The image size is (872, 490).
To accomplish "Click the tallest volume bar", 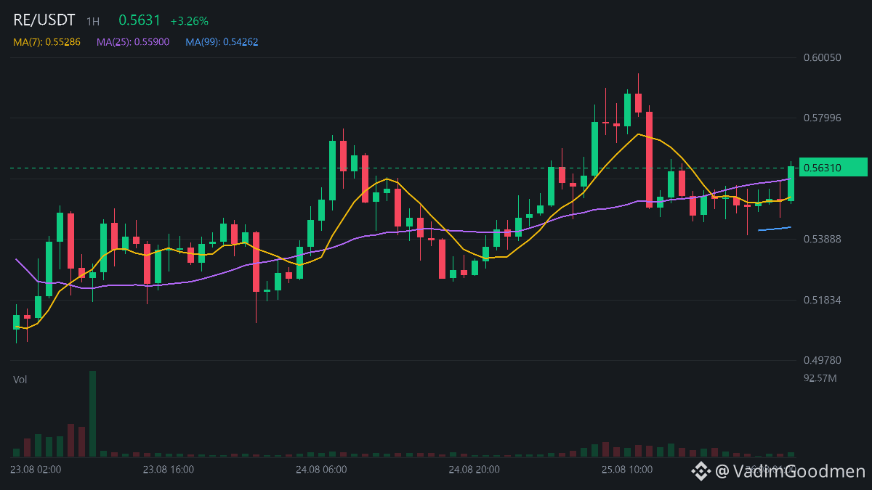I will click(93, 414).
